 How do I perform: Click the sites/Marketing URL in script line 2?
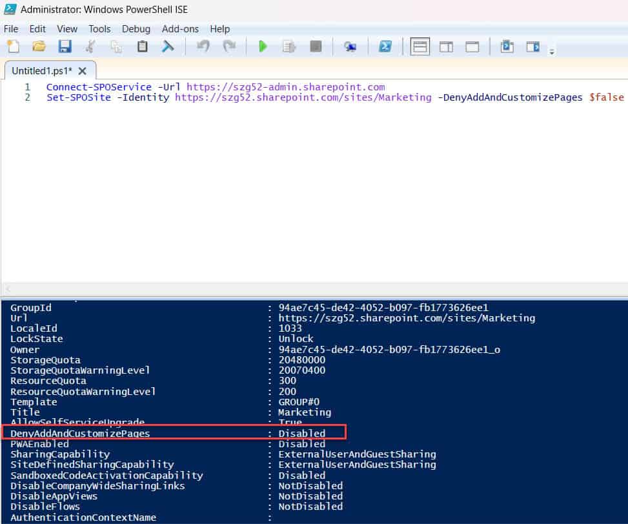(303, 97)
